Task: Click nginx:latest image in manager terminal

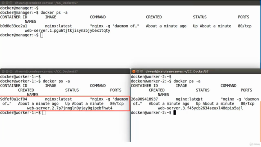Action: (x=58, y=26)
